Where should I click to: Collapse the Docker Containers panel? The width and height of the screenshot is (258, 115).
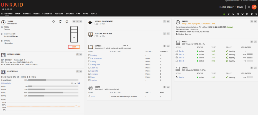point(168,22)
